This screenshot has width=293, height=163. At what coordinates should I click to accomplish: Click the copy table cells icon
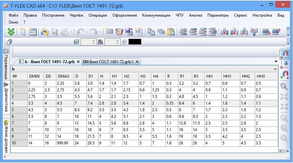pyautogui.click(x=161, y=32)
